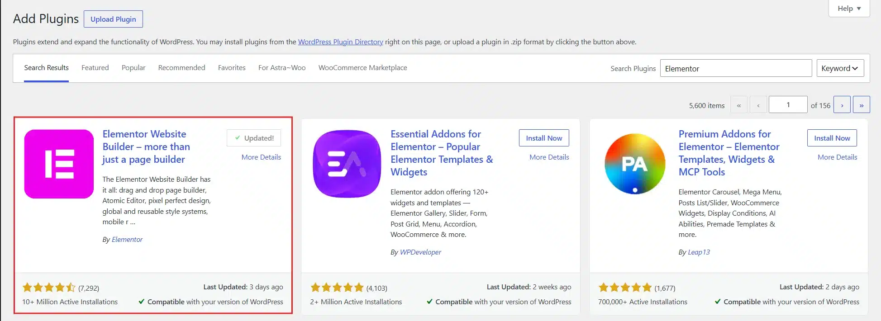
Task: Open the Featured tab
Action: pos(95,68)
